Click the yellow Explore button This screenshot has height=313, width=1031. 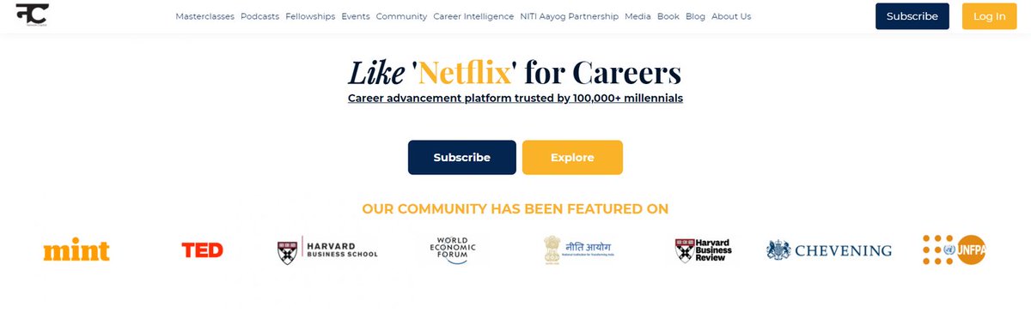[572, 158]
